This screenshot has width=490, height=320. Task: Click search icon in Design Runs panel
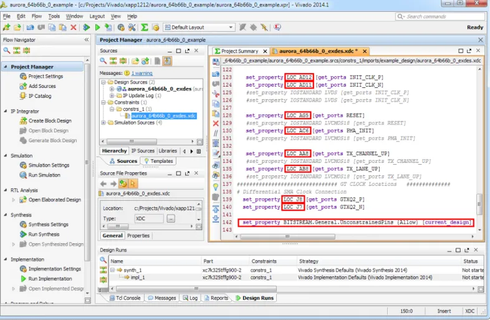point(103,259)
